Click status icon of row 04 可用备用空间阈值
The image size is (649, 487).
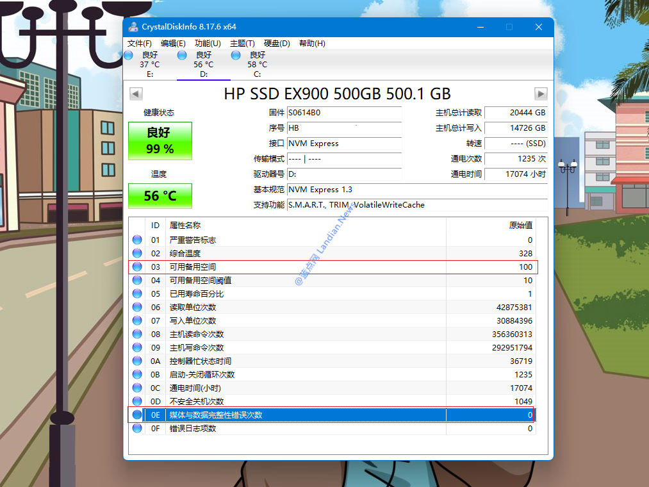coord(137,280)
